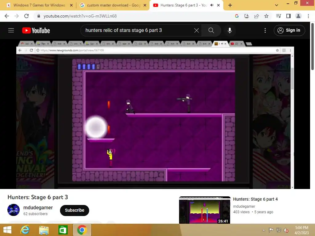Go to the YouTube home logo
This screenshot has width=315, height=236.
(36, 30)
